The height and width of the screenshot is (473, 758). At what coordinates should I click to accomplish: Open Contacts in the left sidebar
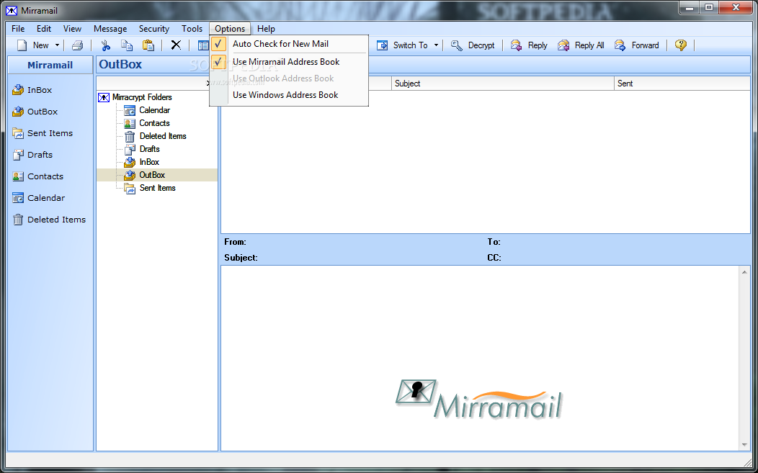[37, 176]
